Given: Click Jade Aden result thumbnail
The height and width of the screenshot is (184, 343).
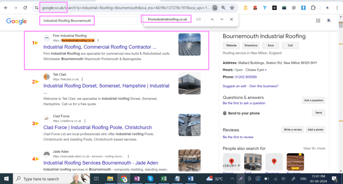Looking at the screenshot, I should point(190,160).
